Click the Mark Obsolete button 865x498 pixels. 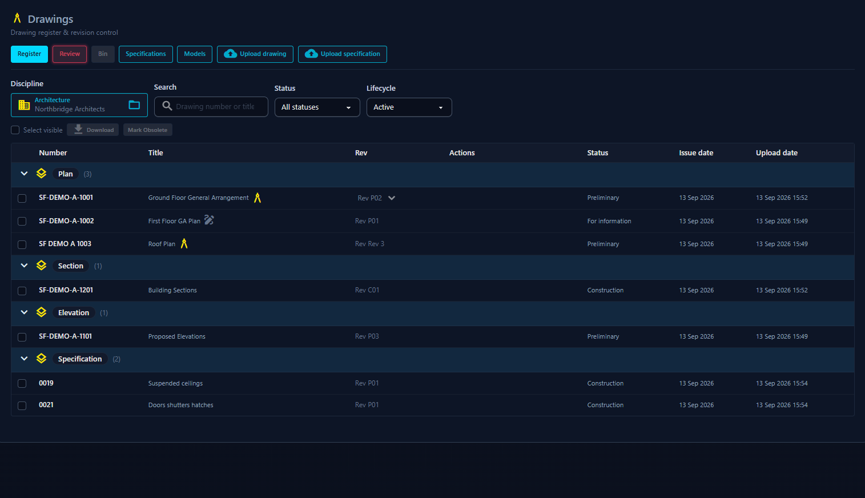[x=147, y=130]
